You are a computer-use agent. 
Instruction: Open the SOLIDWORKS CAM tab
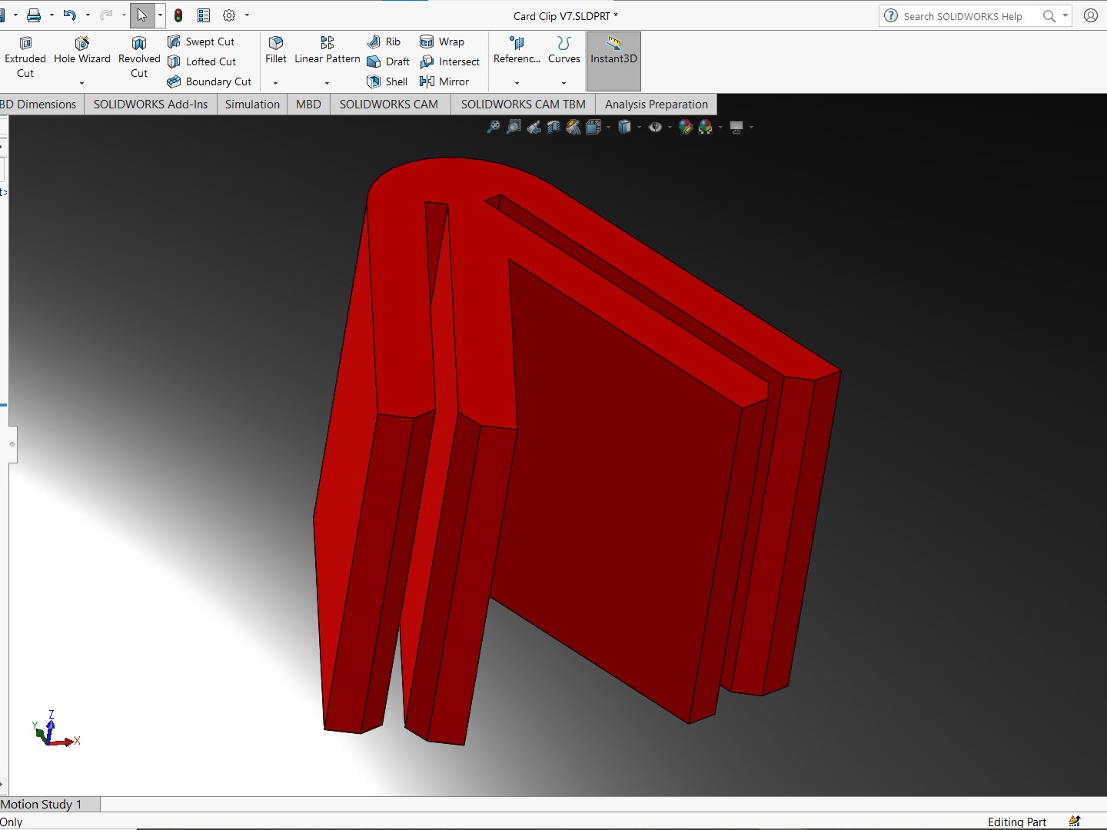(x=388, y=105)
